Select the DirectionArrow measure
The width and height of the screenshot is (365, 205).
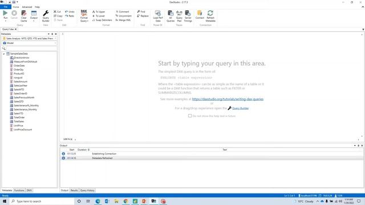22,58
